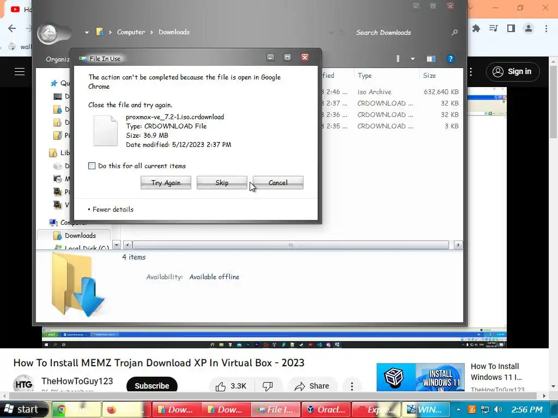558x418 pixels.
Task: Sort by the Size column header
Action: [429, 75]
